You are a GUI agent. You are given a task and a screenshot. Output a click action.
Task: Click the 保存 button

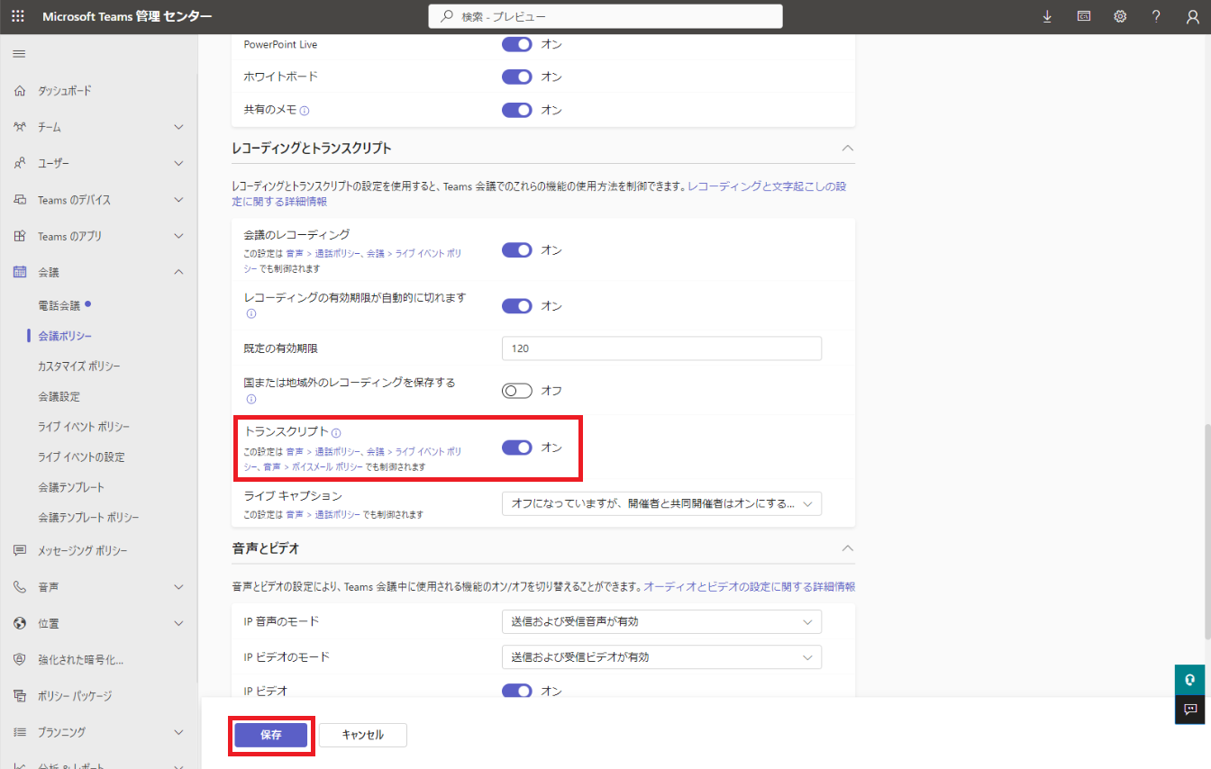[271, 735]
